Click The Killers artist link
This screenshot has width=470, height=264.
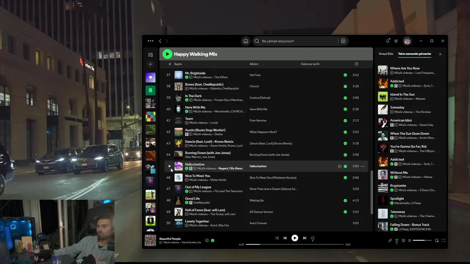(x=221, y=77)
